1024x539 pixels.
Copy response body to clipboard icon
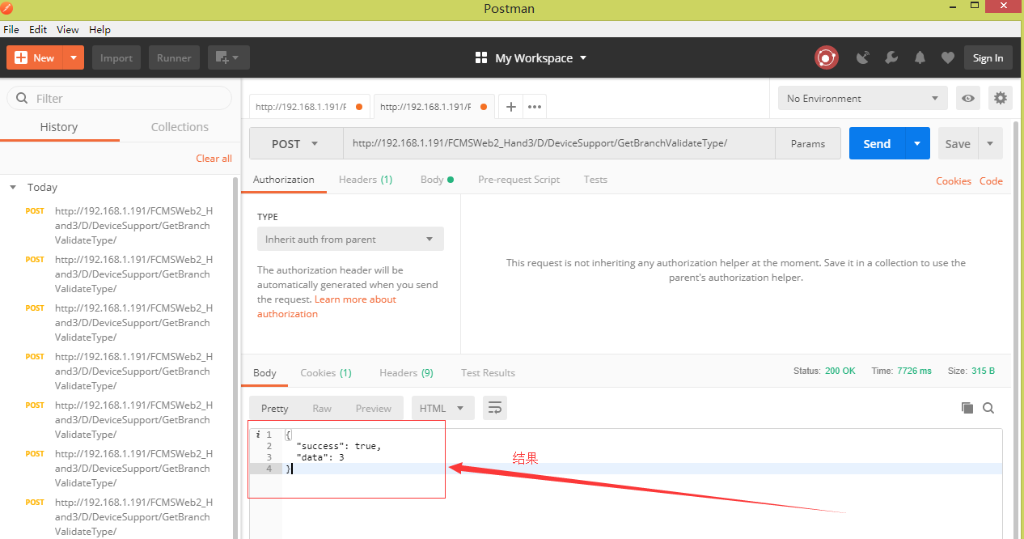pos(967,408)
